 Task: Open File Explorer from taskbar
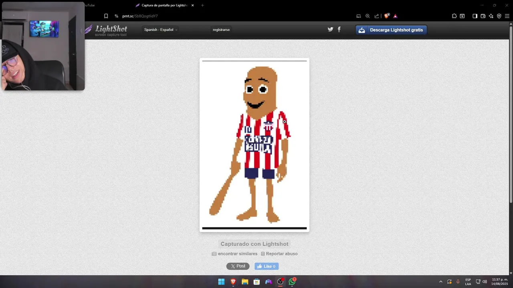pos(245,282)
